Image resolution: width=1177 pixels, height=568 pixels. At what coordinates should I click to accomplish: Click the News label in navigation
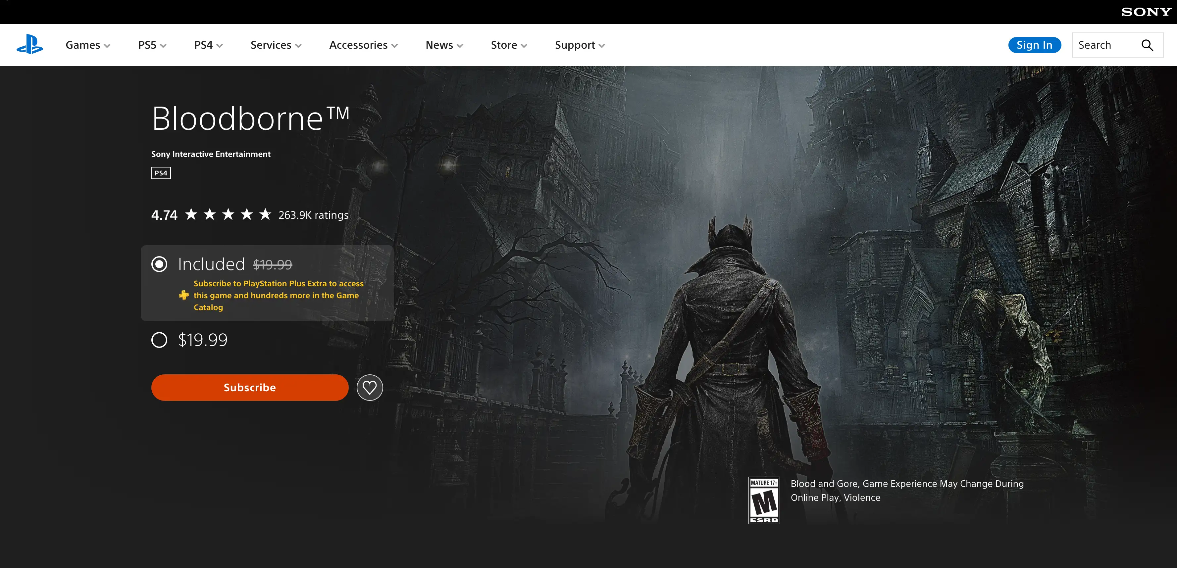coord(439,45)
